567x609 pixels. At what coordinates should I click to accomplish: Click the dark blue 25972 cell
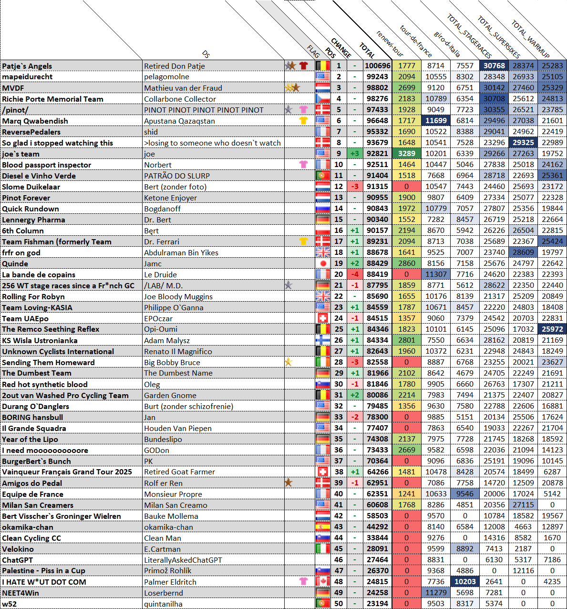tap(552, 329)
